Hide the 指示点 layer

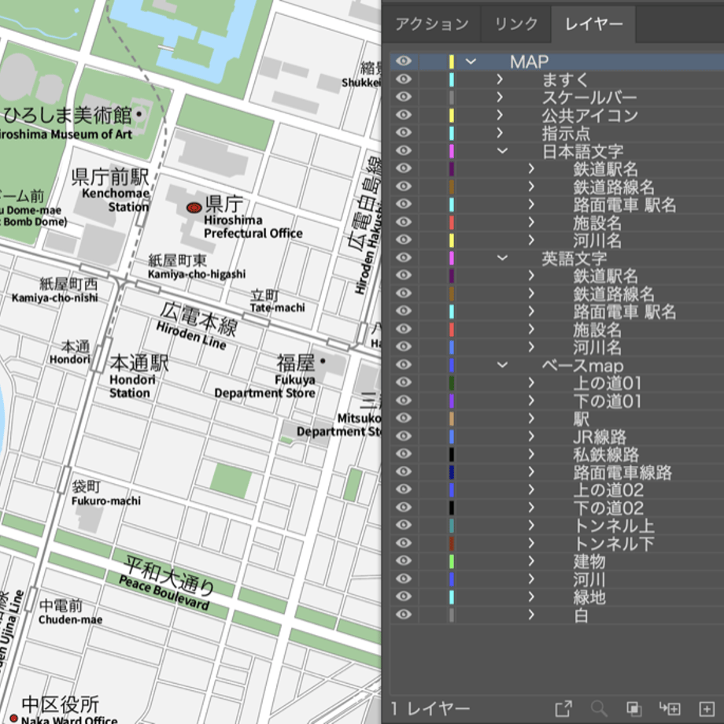404,132
